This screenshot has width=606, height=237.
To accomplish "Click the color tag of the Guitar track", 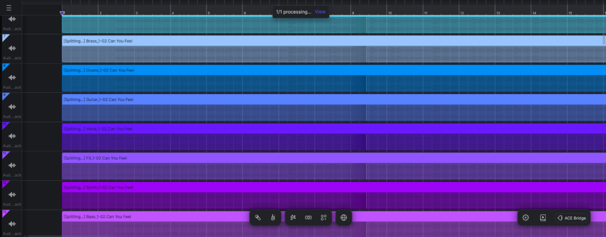I will click(x=5, y=96).
